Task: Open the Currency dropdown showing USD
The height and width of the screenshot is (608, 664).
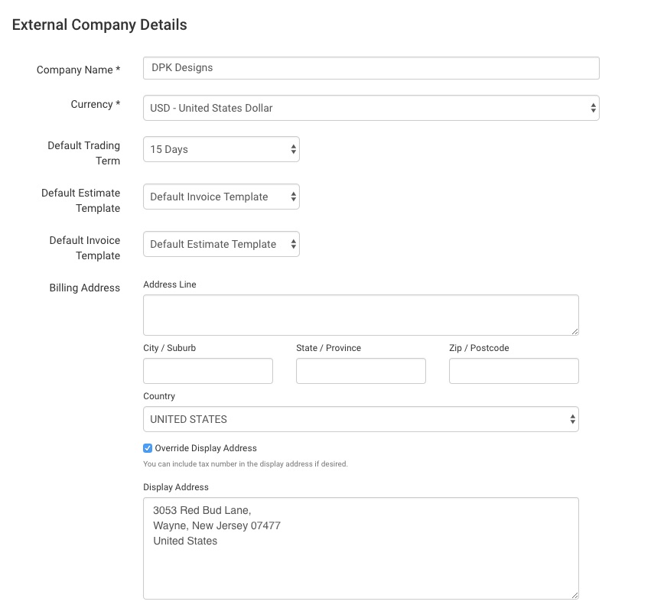Action: [371, 108]
